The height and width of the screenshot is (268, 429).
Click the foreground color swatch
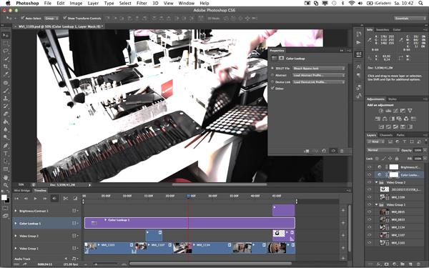click(4, 197)
